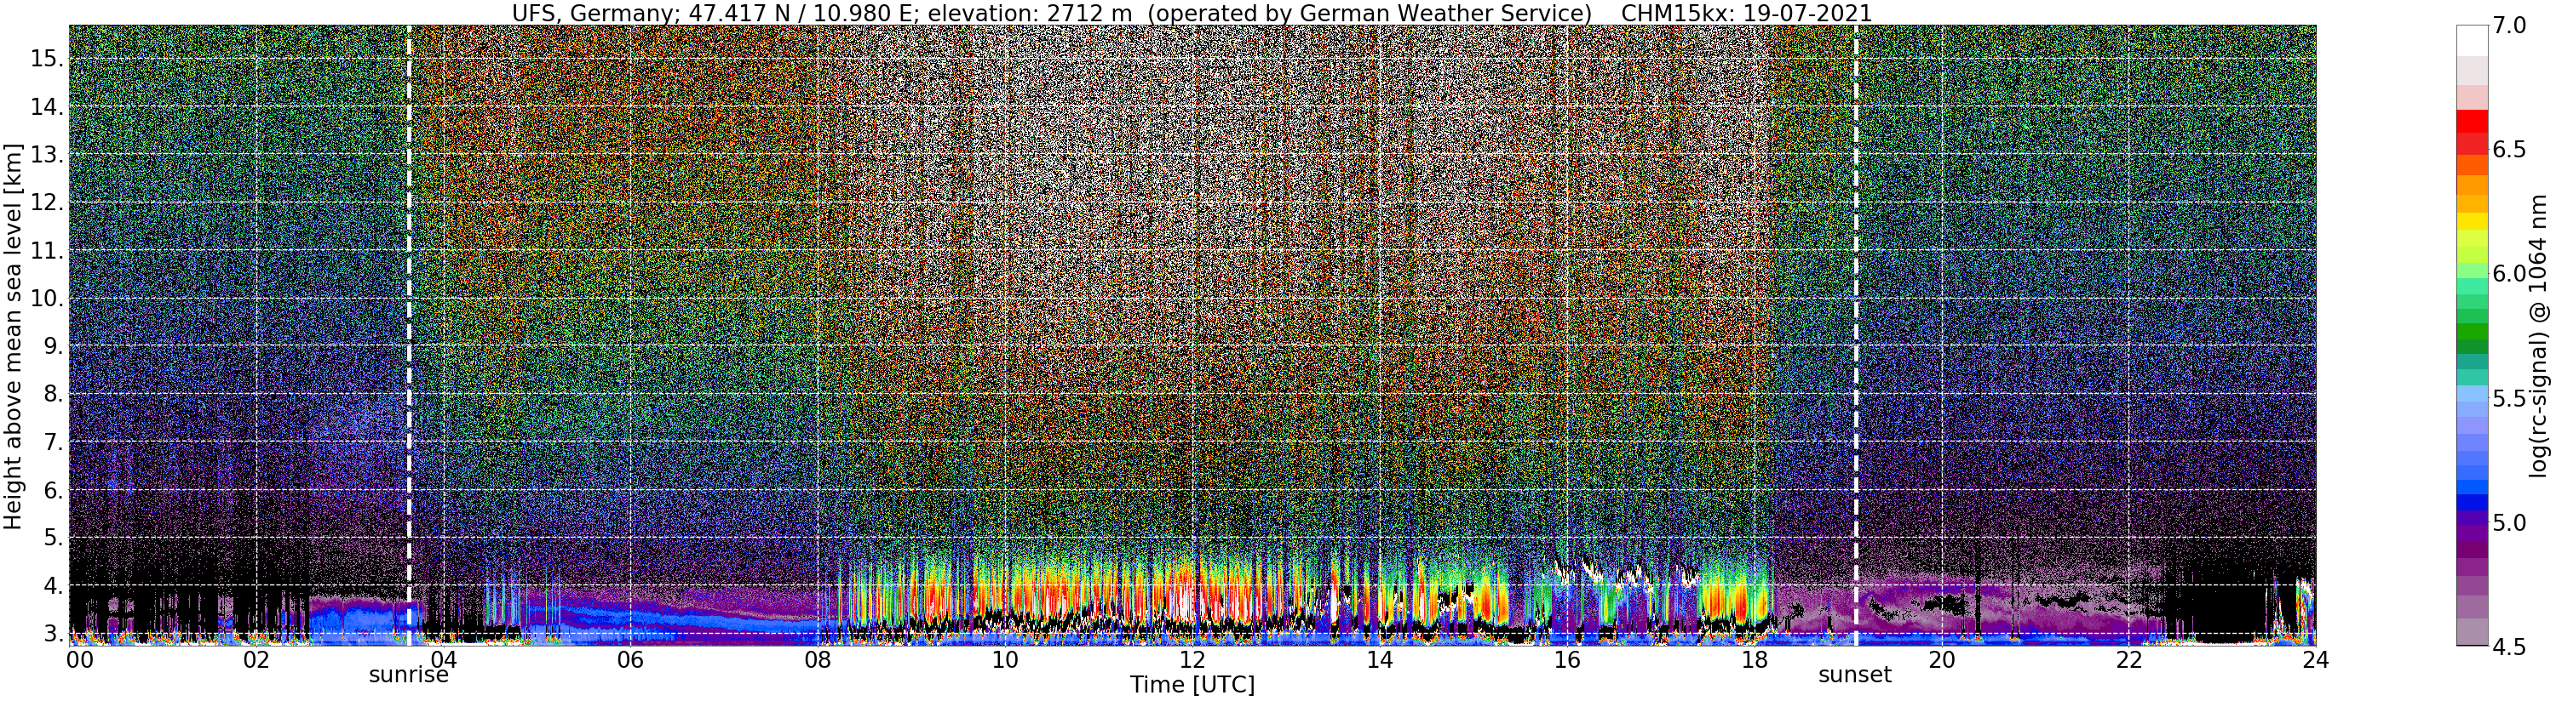This screenshot has height=701, width=2556.
Task: Click the y-axis tick label '11.'
Action: click(x=47, y=251)
